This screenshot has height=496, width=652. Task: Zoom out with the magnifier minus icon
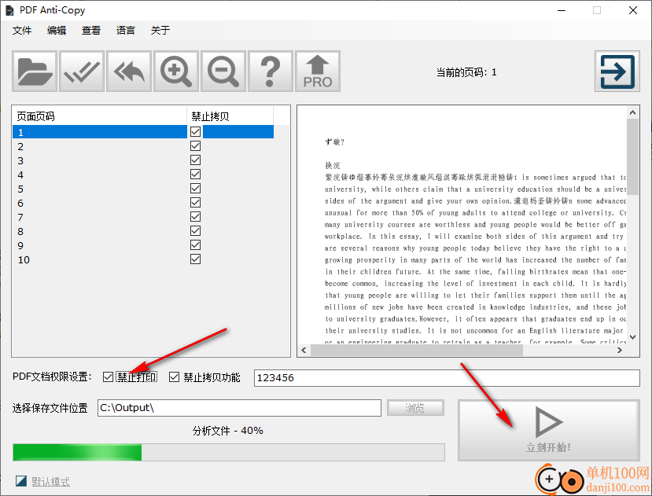coord(223,71)
